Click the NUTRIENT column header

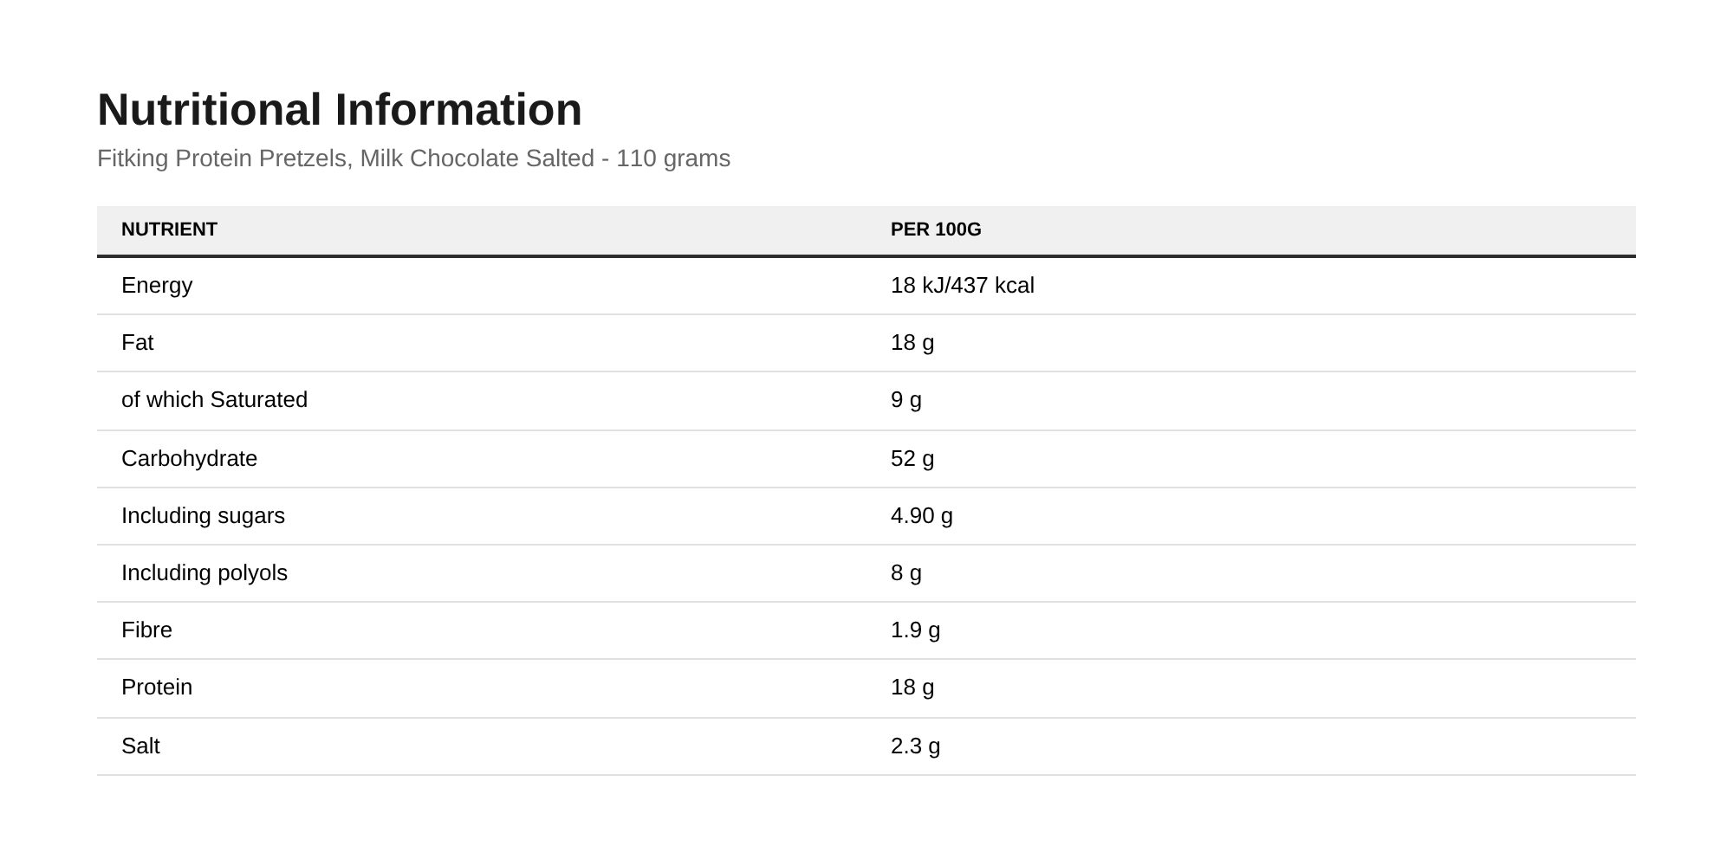pyautogui.click(x=169, y=229)
